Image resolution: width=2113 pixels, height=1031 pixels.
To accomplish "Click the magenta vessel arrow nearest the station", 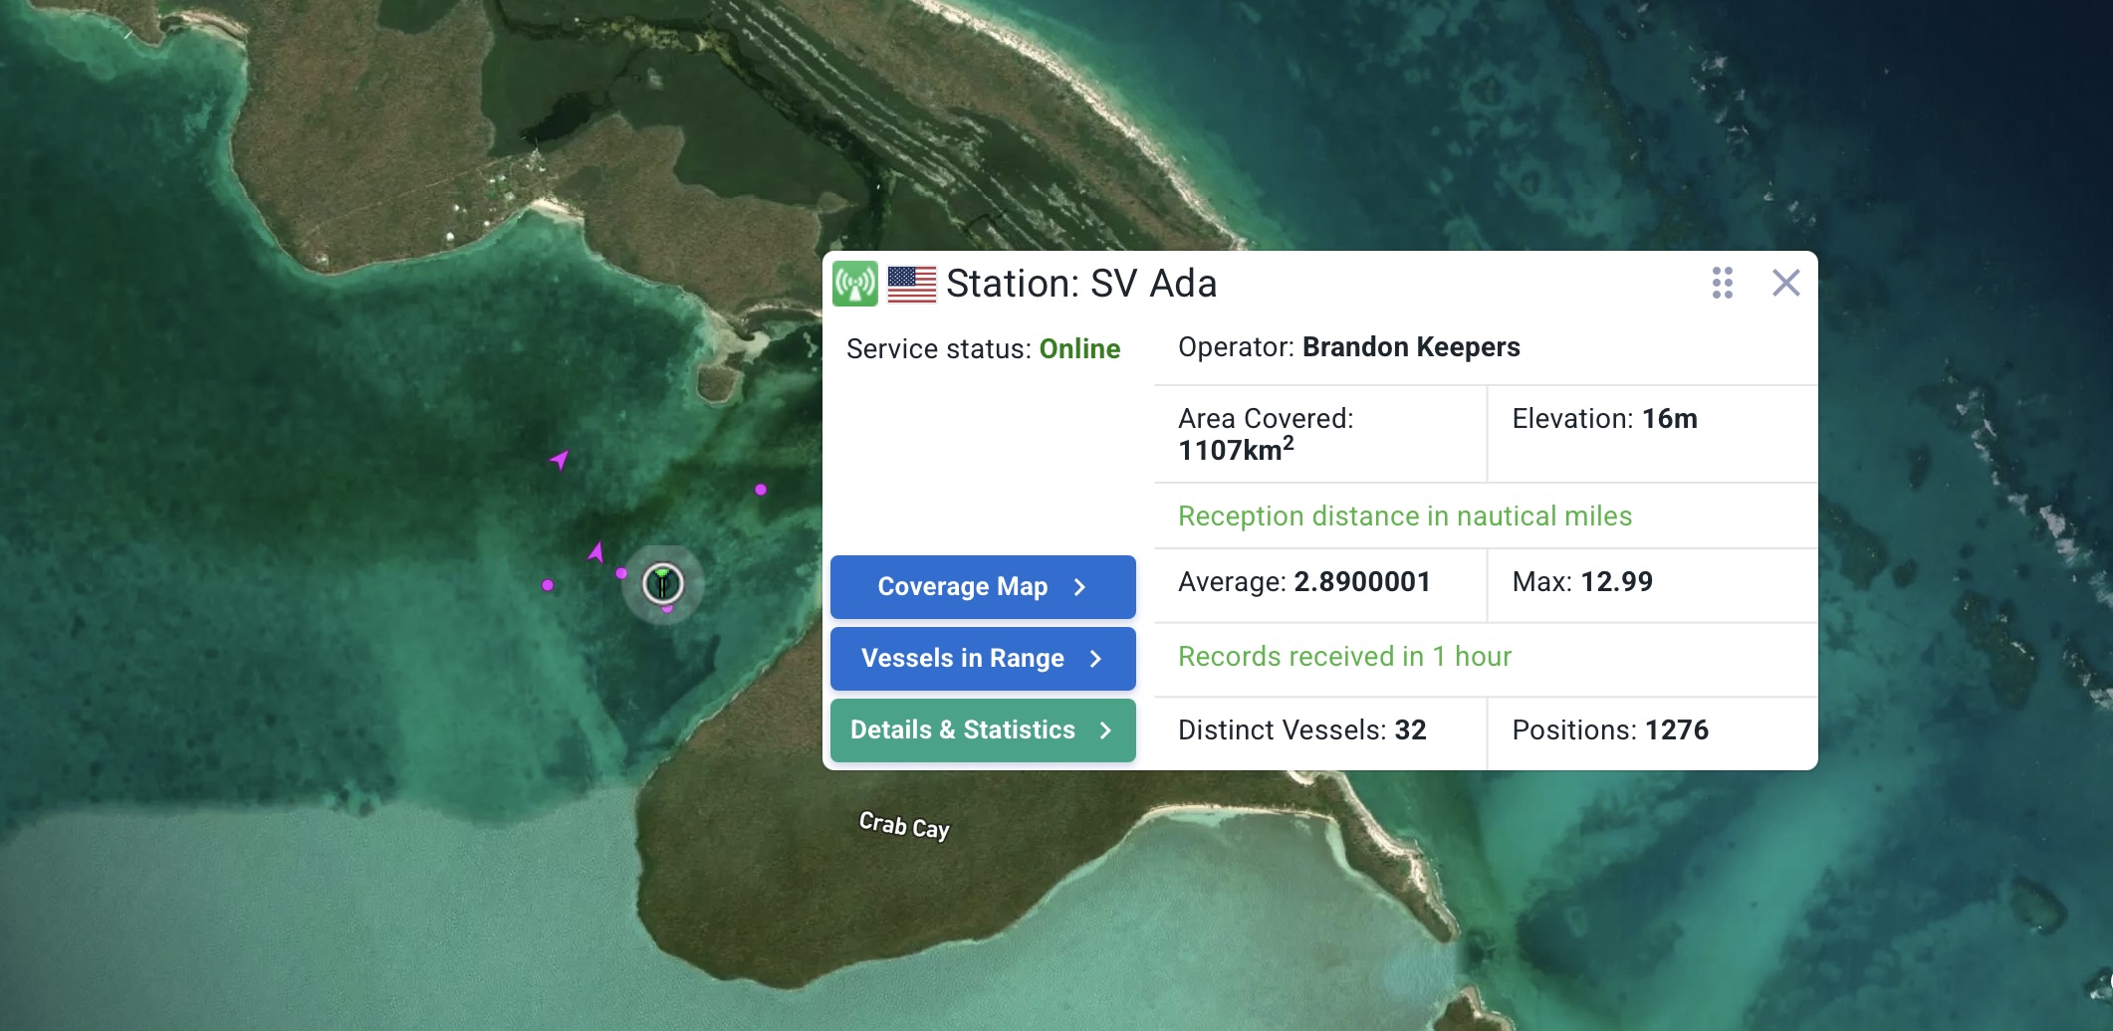I will click(x=595, y=551).
